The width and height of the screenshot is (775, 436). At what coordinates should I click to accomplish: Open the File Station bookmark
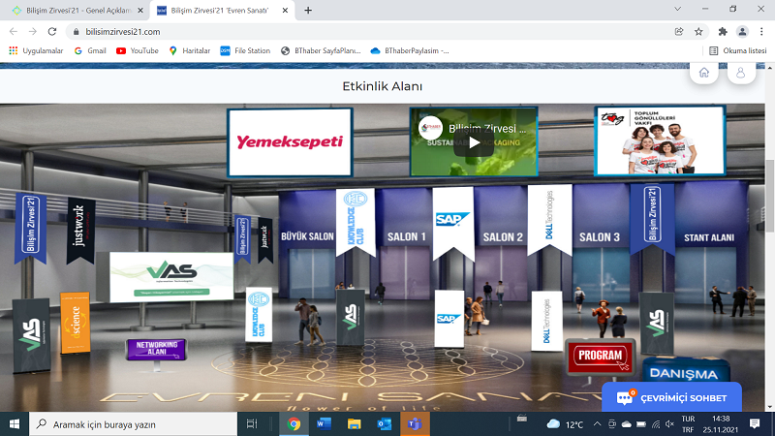pyautogui.click(x=246, y=50)
